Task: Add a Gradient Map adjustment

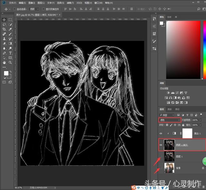Action: 186,103
